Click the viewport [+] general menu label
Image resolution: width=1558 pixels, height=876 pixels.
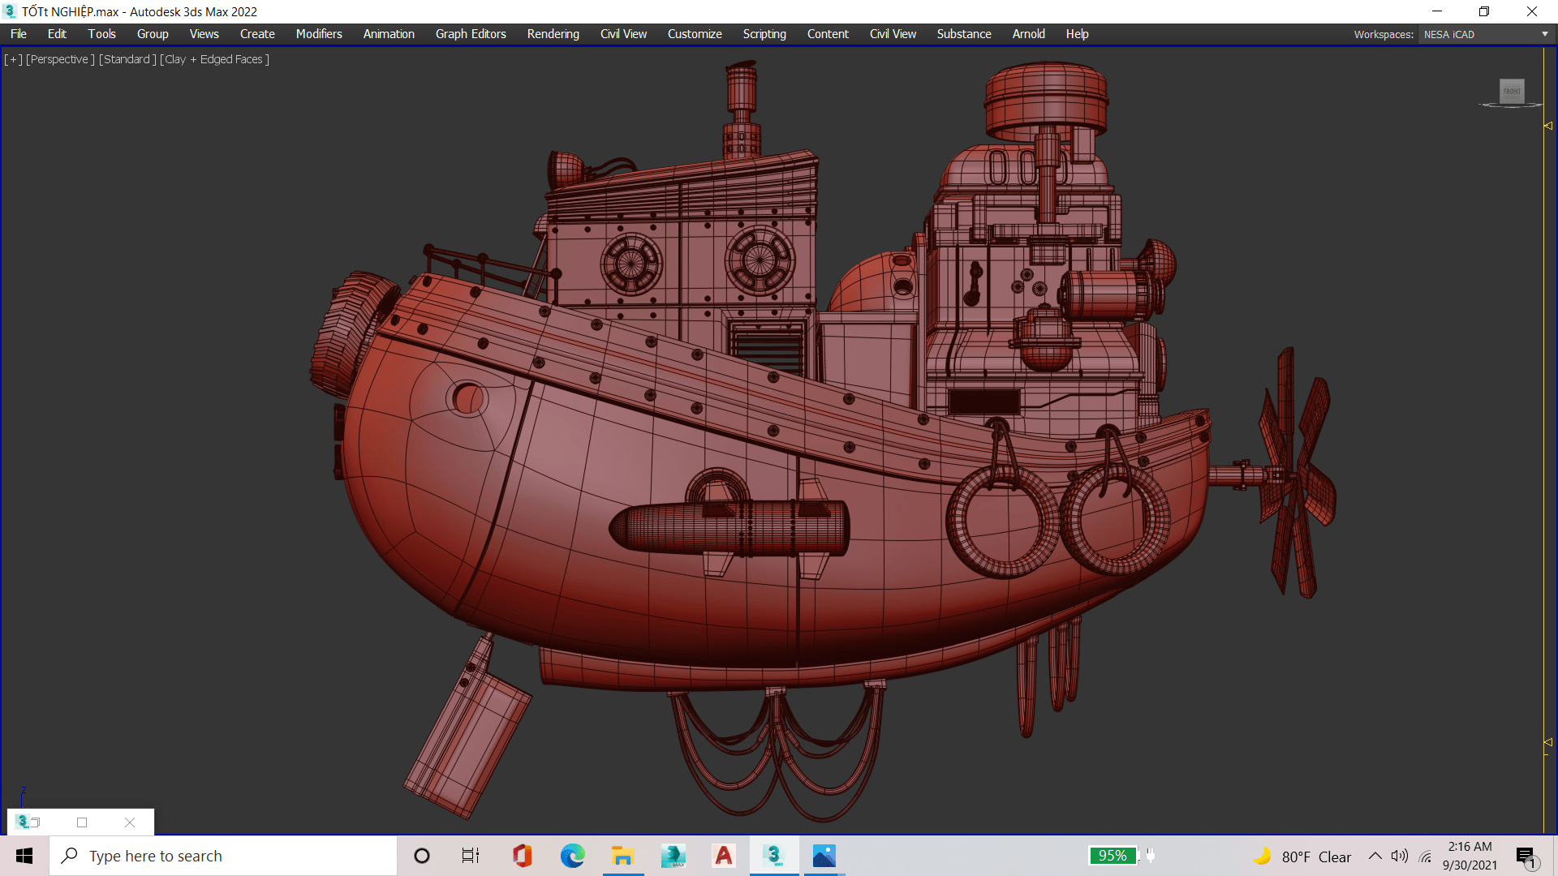(x=13, y=59)
